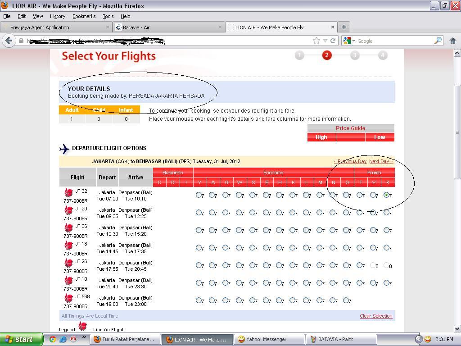
Task: Reload the page with the refresh icon
Action: (333, 41)
